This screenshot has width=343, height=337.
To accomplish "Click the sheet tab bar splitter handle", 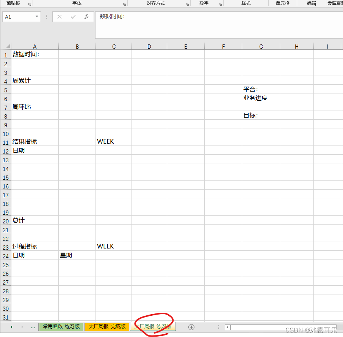I will click(x=219, y=327).
